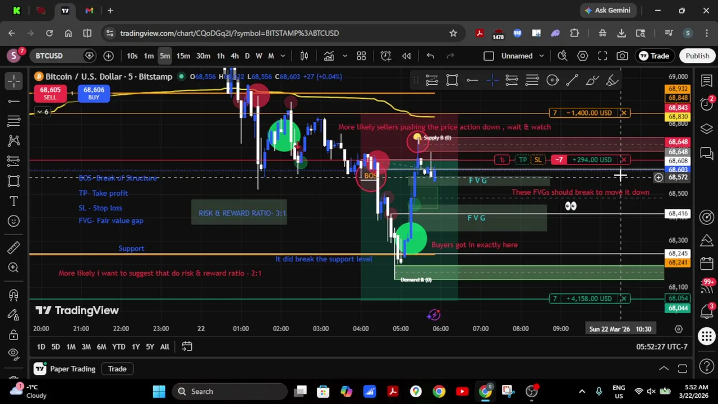Click the 68,606 BUY button
Viewport: 718px width, 404px height.
pyautogui.click(x=94, y=93)
